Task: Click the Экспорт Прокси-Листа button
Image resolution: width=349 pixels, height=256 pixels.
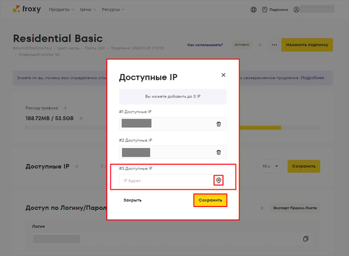Action: 295,208
